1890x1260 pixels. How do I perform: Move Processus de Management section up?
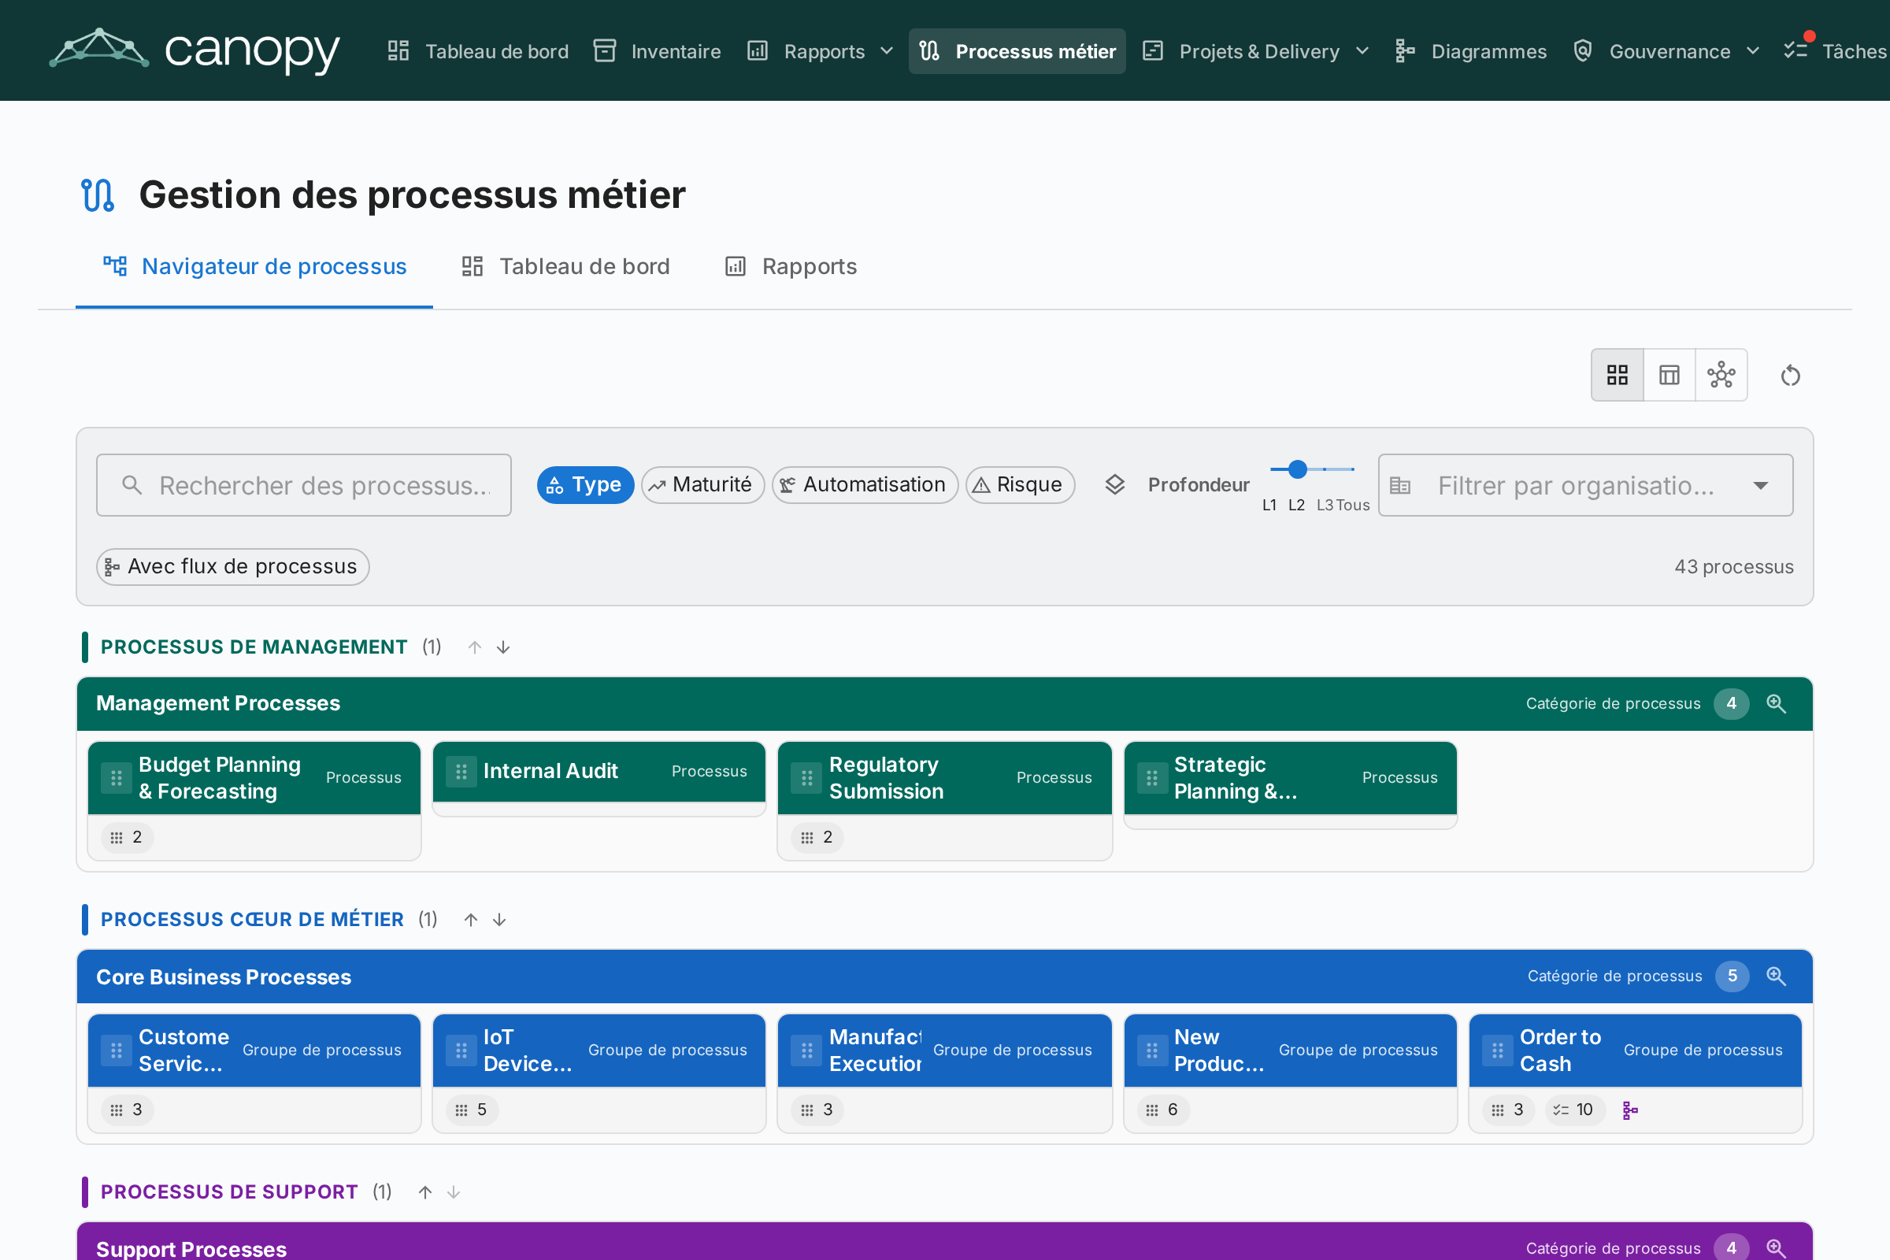474,647
